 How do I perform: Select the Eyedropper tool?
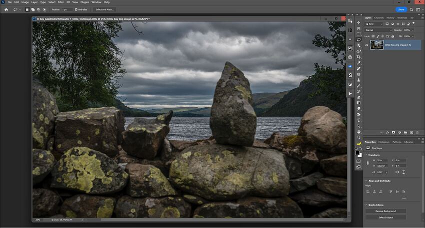click(x=358, y=63)
